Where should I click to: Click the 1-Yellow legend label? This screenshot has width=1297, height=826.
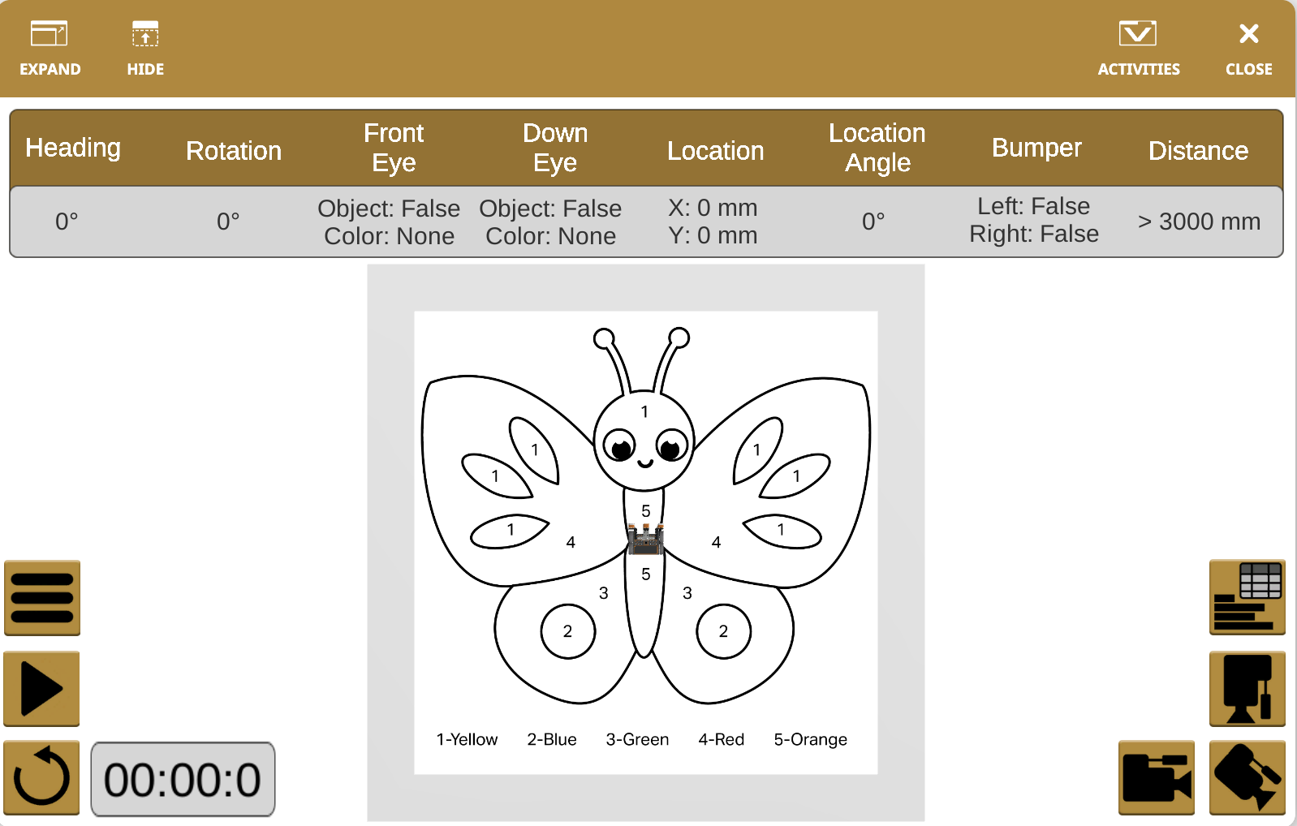coord(467,739)
